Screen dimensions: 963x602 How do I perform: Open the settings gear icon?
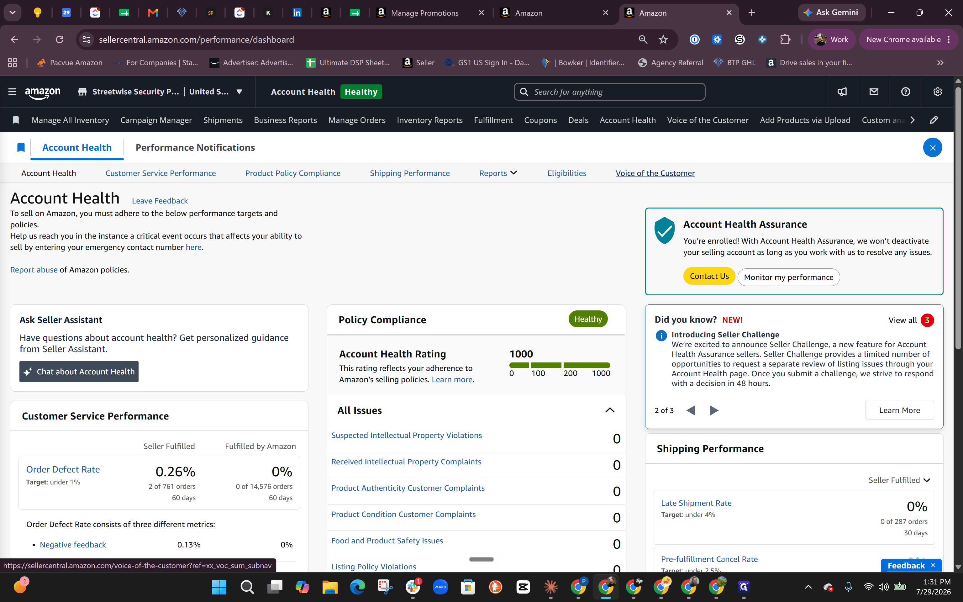pos(938,92)
